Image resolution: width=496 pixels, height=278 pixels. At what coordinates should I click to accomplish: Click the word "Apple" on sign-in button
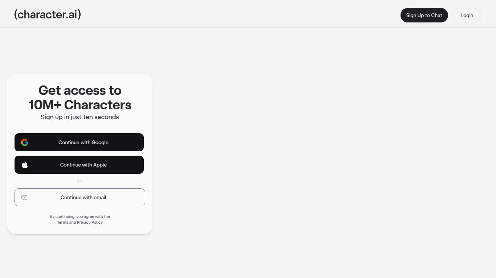[x=100, y=165]
